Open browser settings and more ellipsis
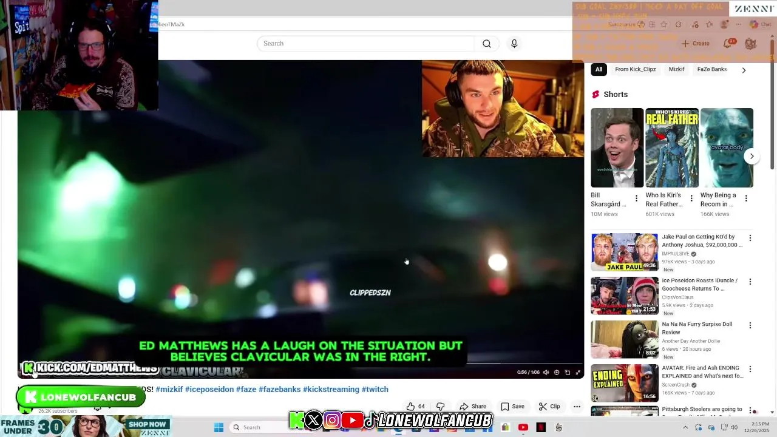Screen dimensions: 777x437 click(738, 24)
